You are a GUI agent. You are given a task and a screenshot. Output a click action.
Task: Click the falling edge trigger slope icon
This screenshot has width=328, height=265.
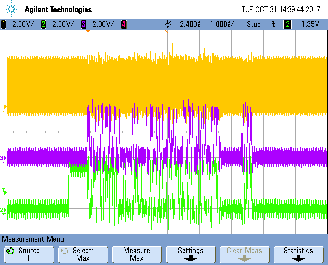274,24
